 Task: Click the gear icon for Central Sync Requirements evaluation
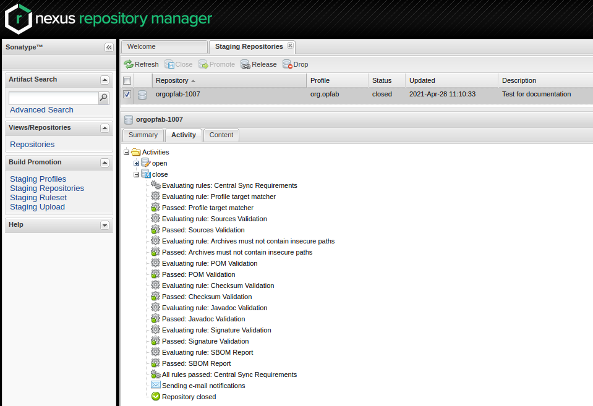[x=155, y=185]
